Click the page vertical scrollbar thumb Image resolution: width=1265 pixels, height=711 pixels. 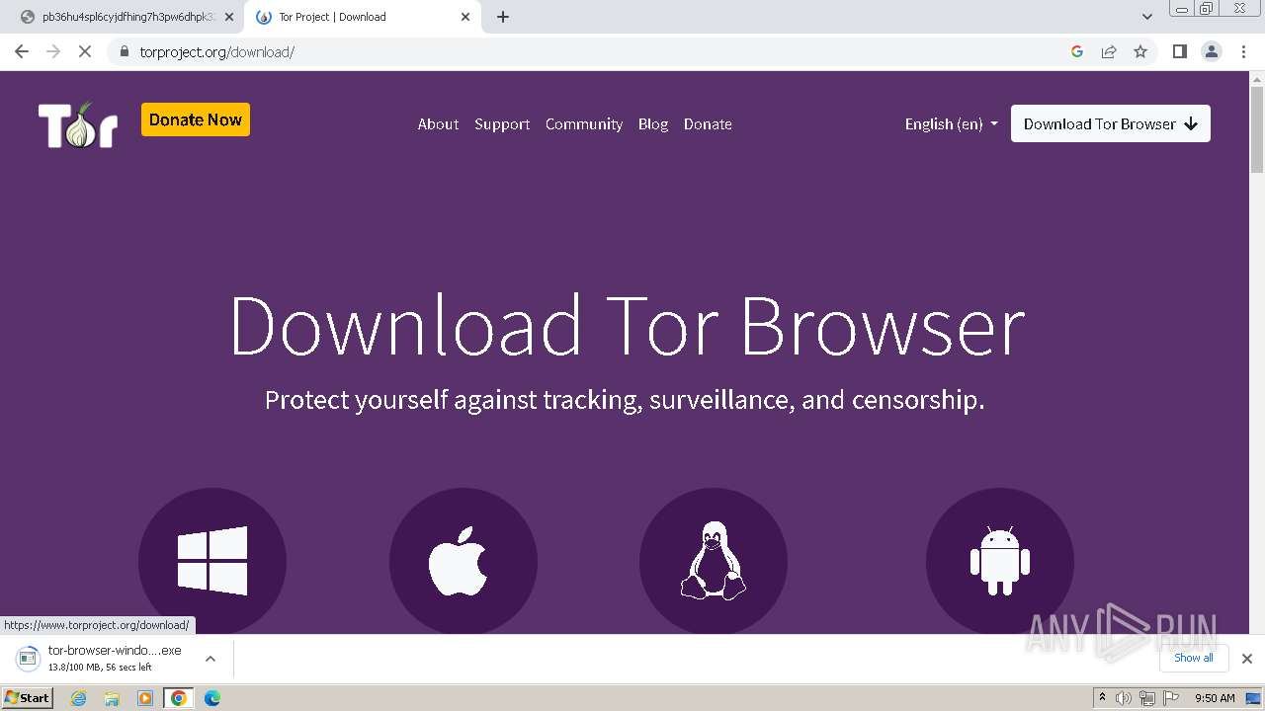[1257, 128]
